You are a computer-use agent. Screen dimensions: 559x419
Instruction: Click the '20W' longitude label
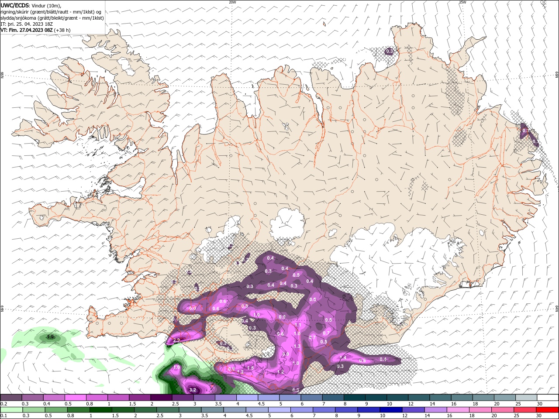coord(232,2)
